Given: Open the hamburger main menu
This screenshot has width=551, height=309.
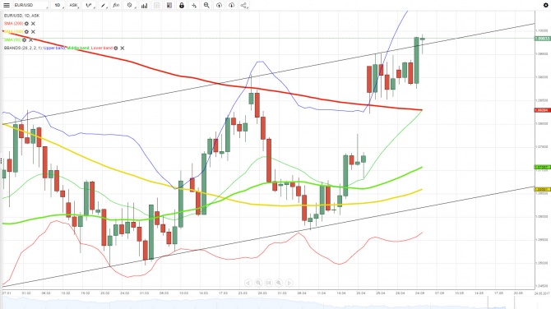Looking at the screenshot, I should pyautogui.click(x=7, y=5).
